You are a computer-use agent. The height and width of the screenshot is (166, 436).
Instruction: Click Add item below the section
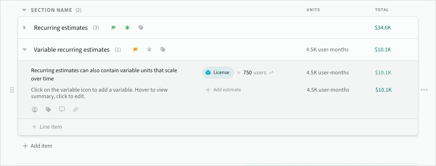tap(38, 146)
